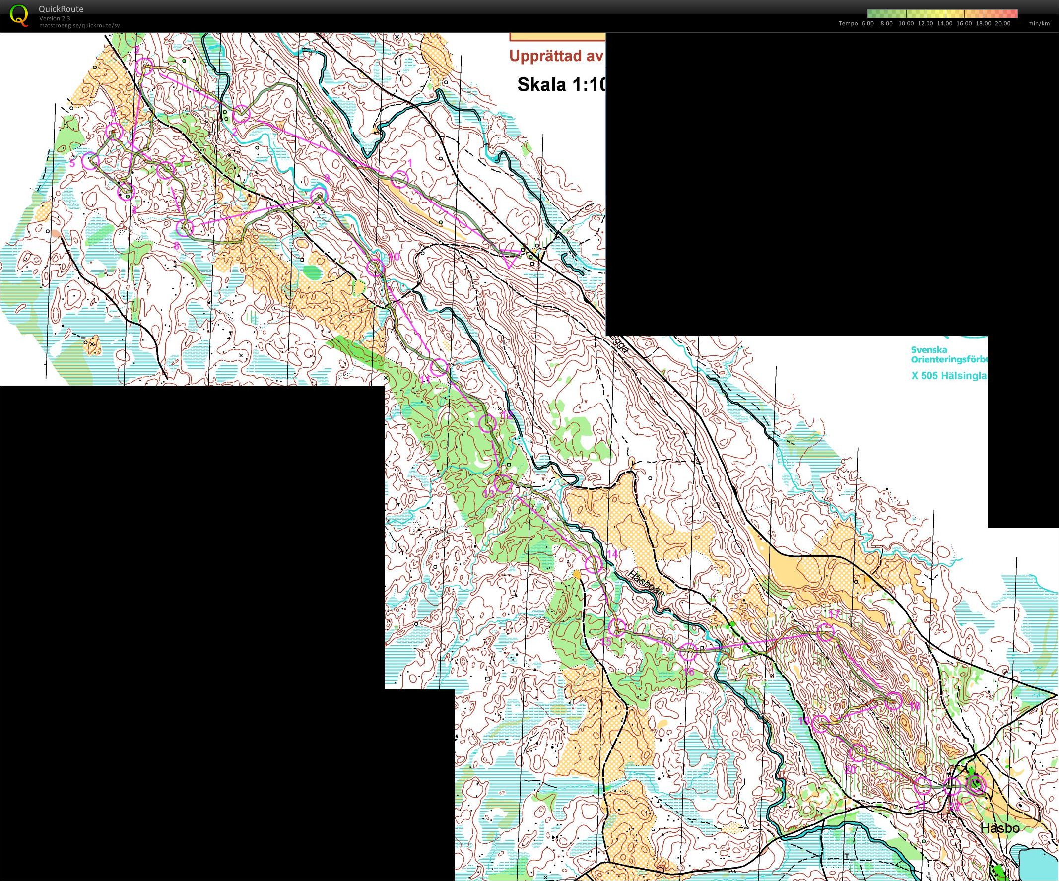Viewport: 1059px width, 881px height.
Task: Select control circle 7 on the map
Action: 165,170
